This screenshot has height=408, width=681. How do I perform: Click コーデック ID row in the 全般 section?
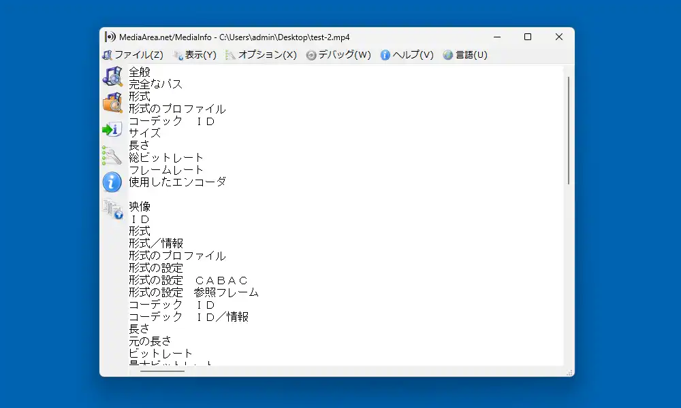172,121
